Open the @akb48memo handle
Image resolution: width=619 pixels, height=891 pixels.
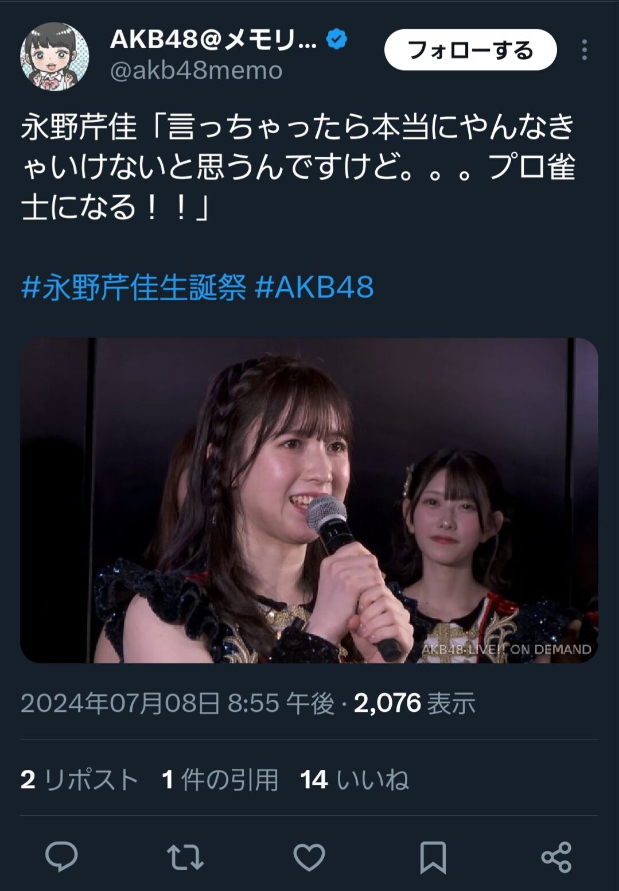click(196, 71)
